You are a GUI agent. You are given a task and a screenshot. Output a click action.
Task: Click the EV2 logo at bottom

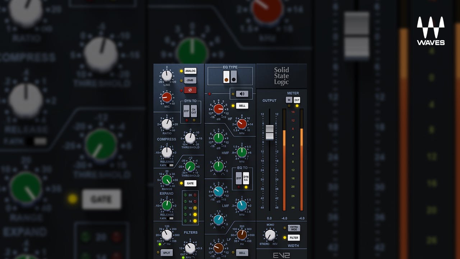[x=281, y=255]
